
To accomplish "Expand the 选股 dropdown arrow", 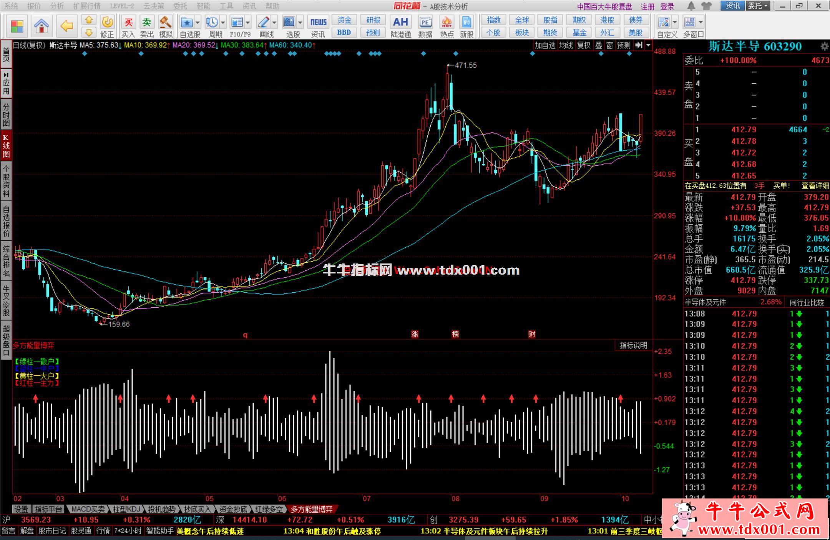I will 300,23.
